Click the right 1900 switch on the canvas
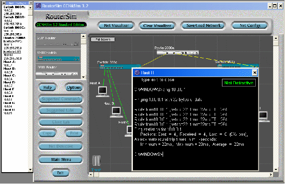Viewport: 285px width, 184px height. coord(238,66)
